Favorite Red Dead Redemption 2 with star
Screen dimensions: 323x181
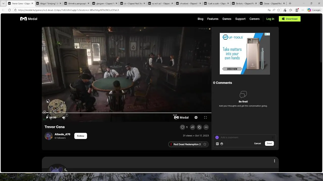coord(205,144)
